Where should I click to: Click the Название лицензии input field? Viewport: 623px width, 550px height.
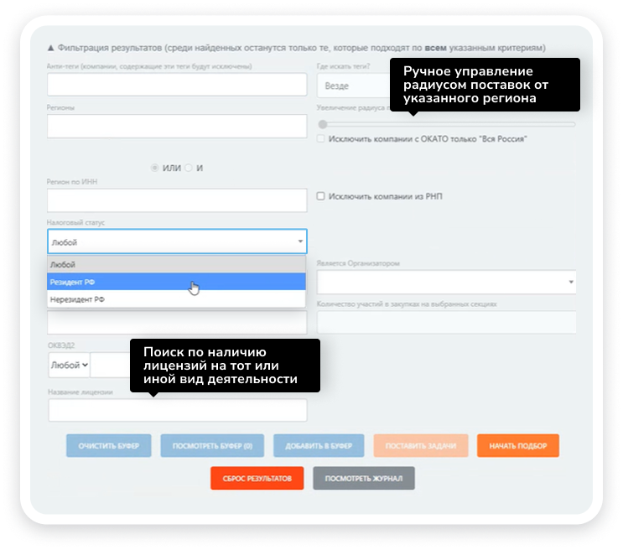coord(177,410)
